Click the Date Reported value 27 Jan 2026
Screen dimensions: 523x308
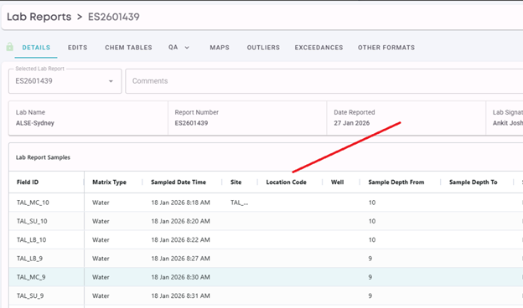click(x=351, y=123)
